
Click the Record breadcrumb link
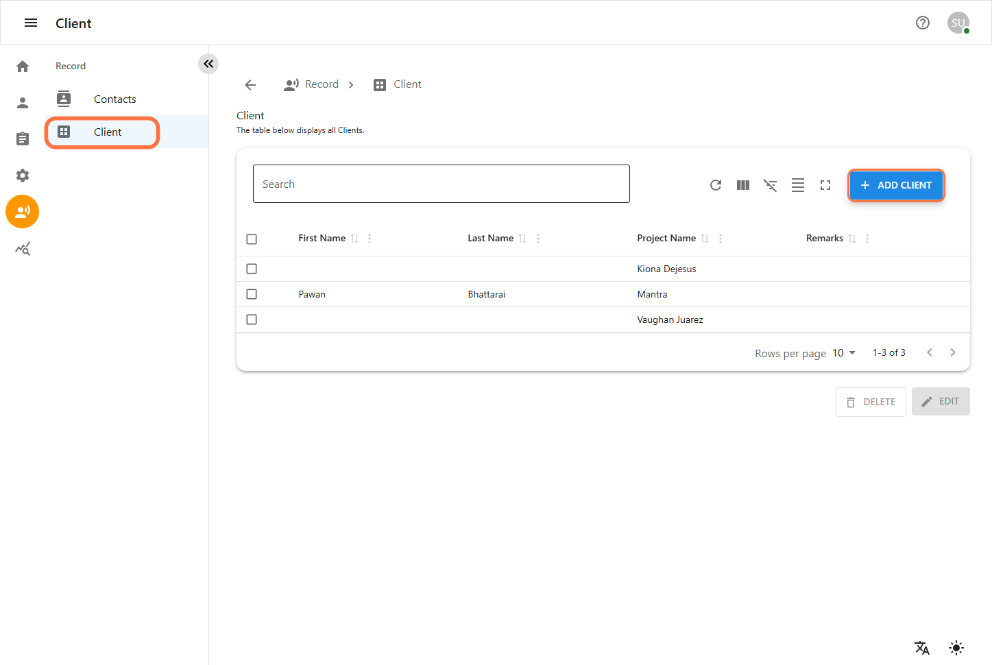tap(322, 84)
